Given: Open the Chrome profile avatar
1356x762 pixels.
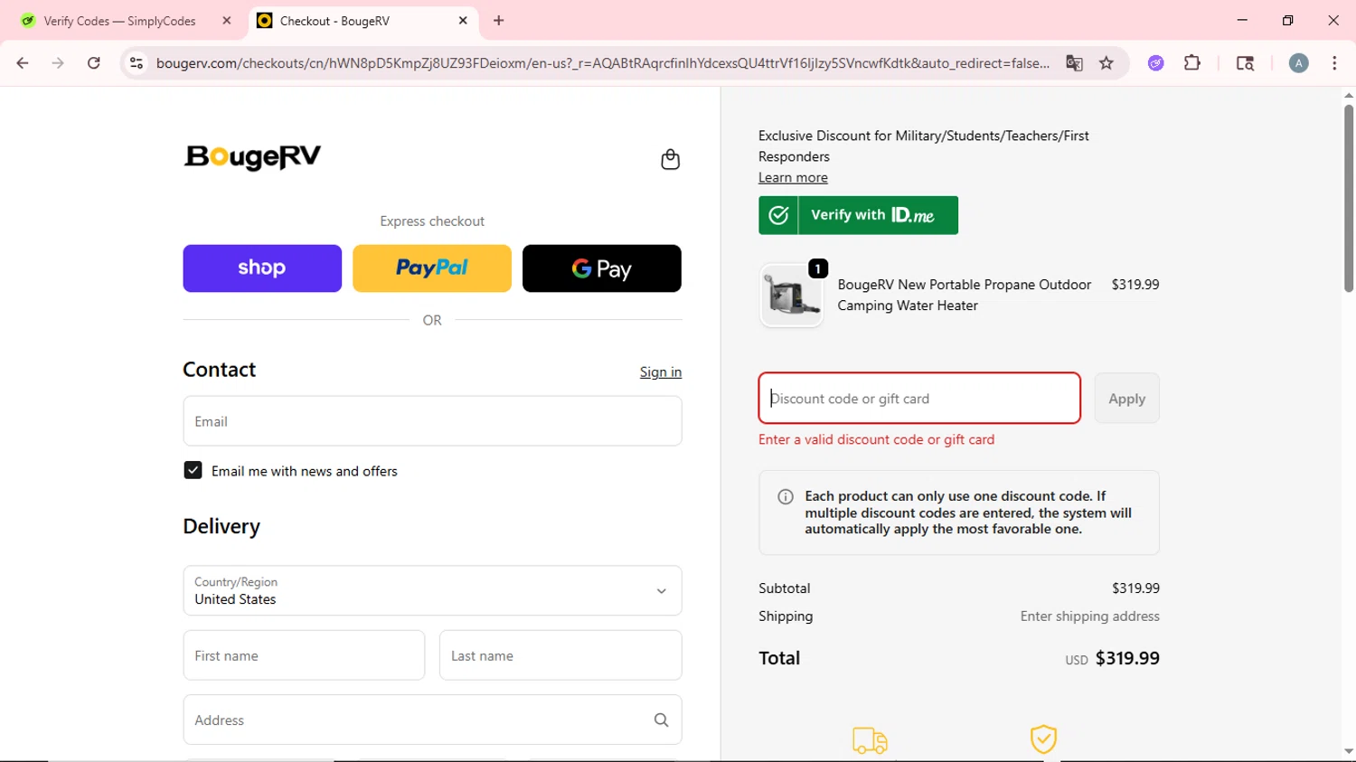Looking at the screenshot, I should pyautogui.click(x=1299, y=63).
